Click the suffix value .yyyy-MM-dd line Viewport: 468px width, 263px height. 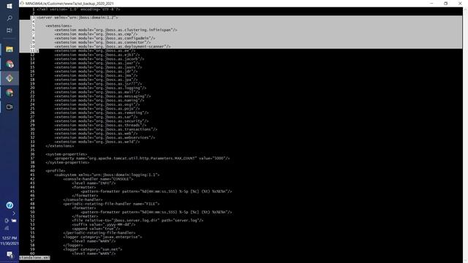pyautogui.click(x=104, y=224)
